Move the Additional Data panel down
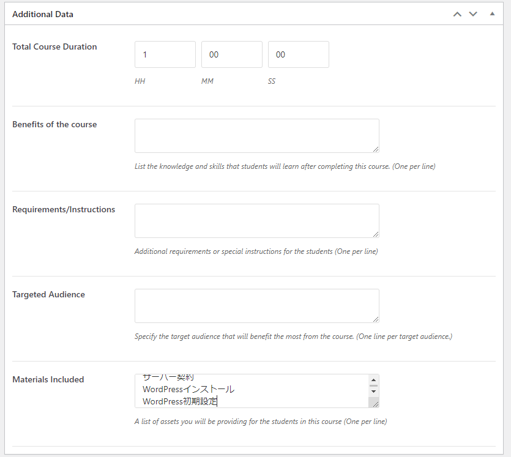This screenshot has height=457, width=511. 473,13
